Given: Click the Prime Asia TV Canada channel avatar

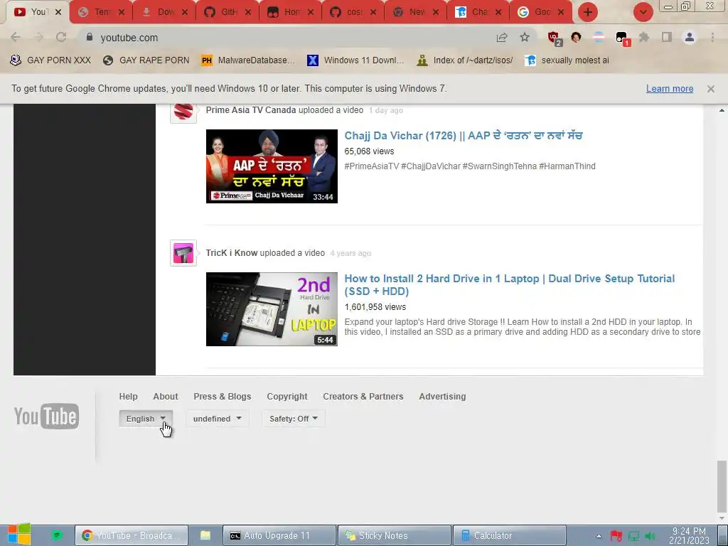Looking at the screenshot, I should point(183,112).
